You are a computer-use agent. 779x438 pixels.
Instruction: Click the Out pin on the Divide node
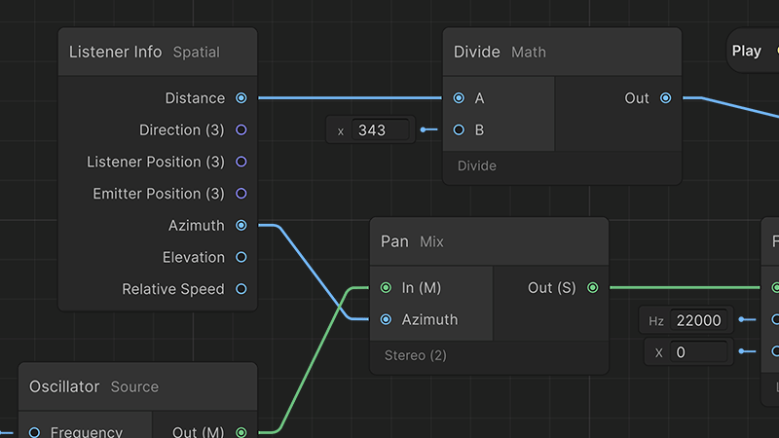665,98
